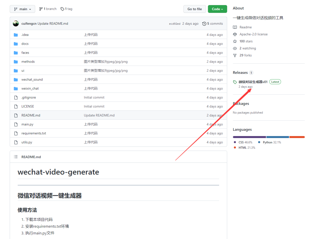322x239 pixels.
Task: Open the 2 watching link
Action: tap(248, 48)
